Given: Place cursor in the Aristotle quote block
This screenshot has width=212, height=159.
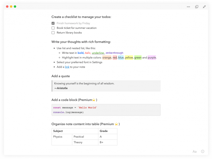Looking at the screenshot, I should (106, 86).
